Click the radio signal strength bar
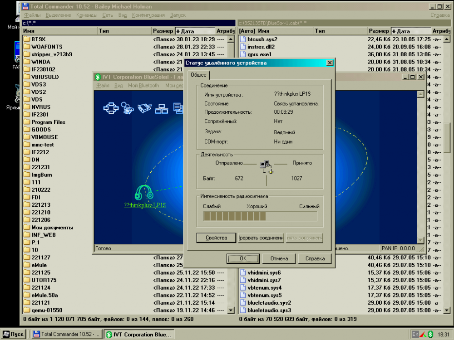The image size is (454, 340). point(260,216)
